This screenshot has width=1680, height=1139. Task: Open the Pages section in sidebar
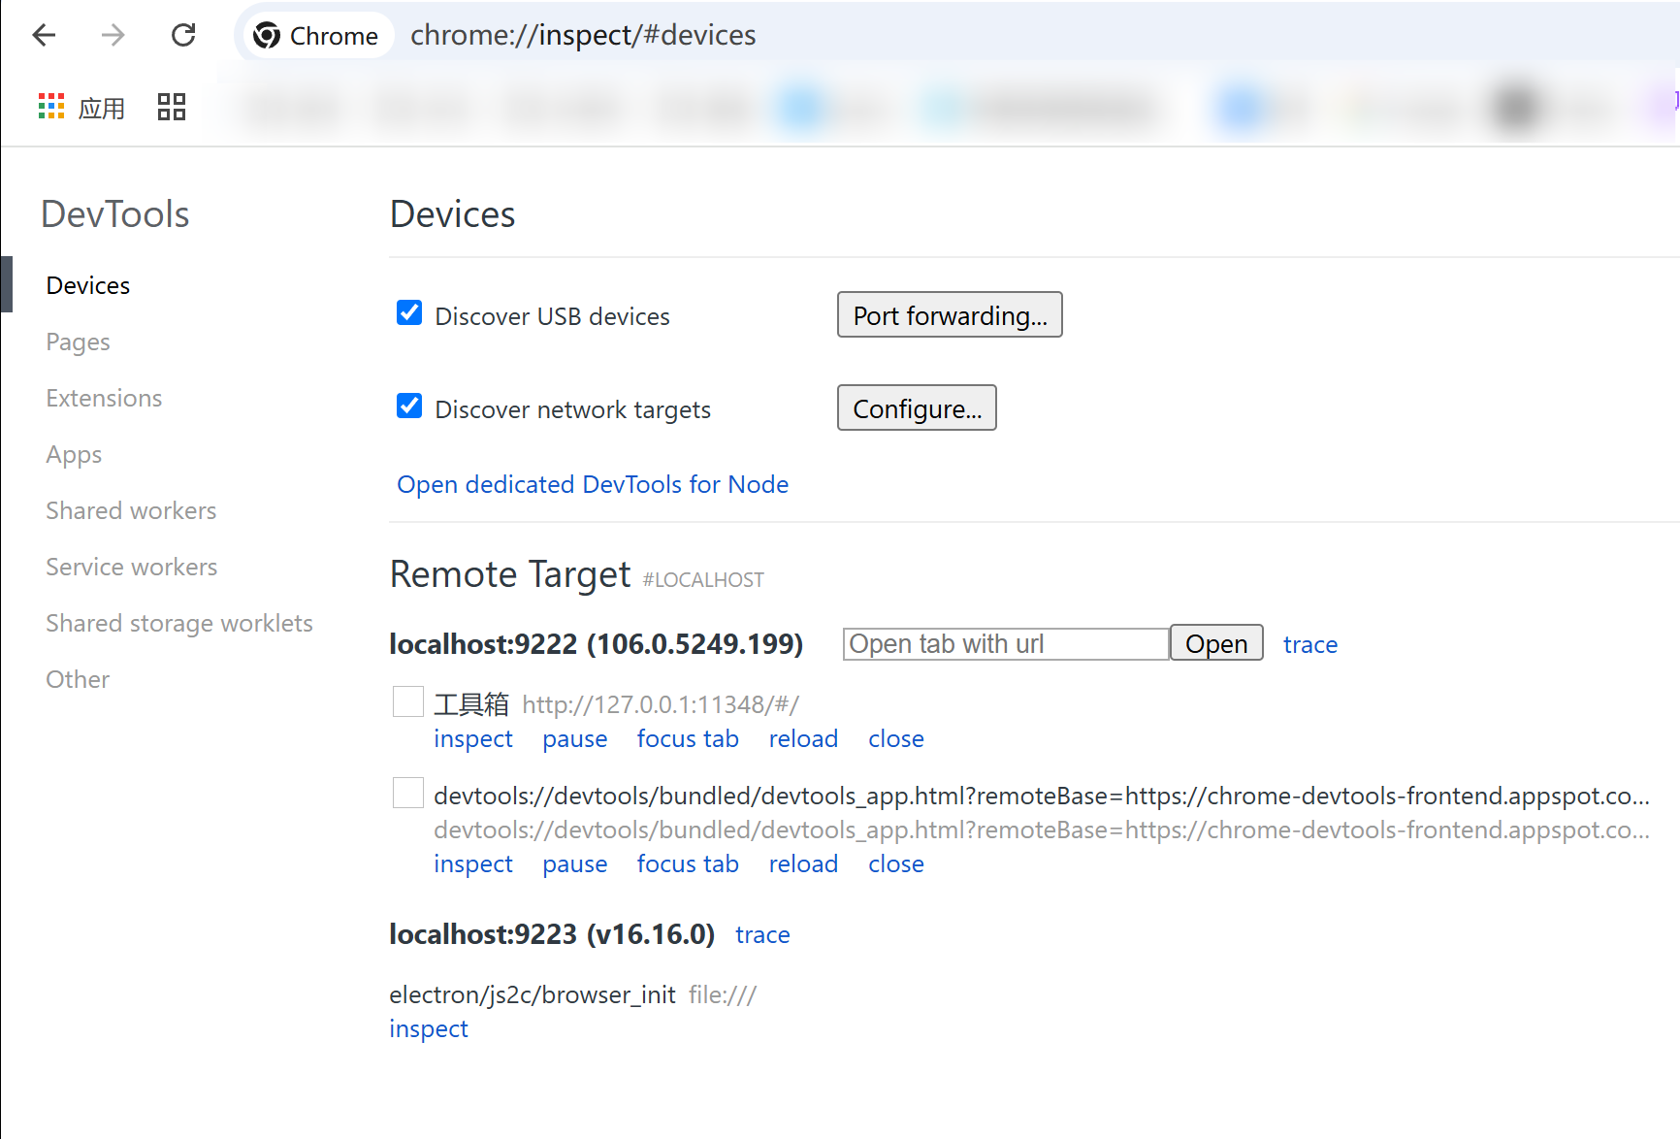click(x=78, y=342)
